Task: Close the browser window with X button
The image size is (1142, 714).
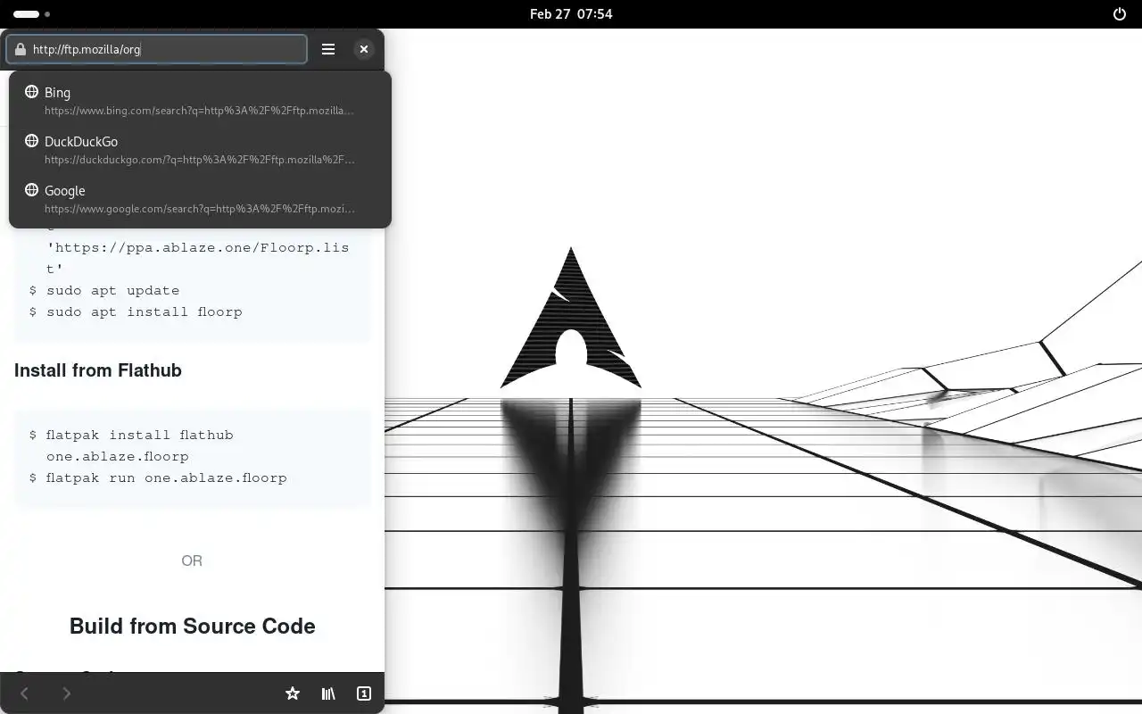Action: 363,49
